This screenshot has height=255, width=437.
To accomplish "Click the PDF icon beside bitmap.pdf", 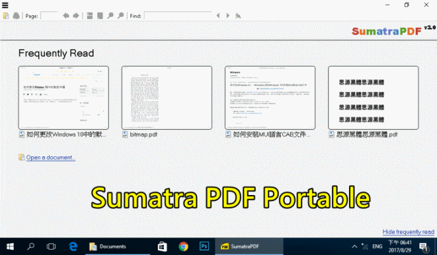I will pyautogui.click(x=125, y=134).
